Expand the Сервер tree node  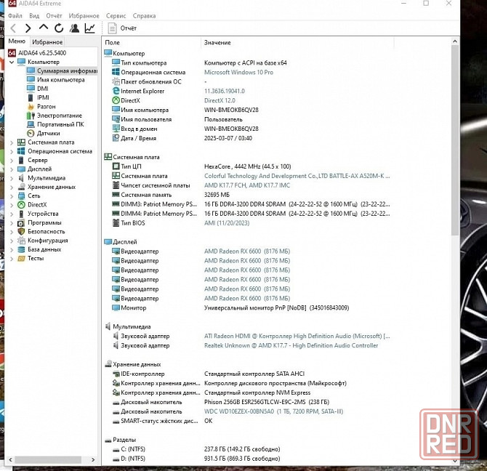12,161
